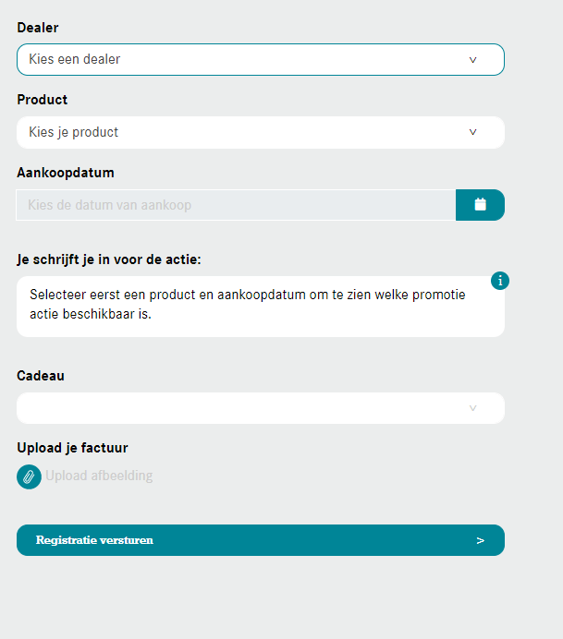Viewport: 563px width, 639px height.
Task: Click the 'Dealer' field label
Action: click(x=38, y=28)
